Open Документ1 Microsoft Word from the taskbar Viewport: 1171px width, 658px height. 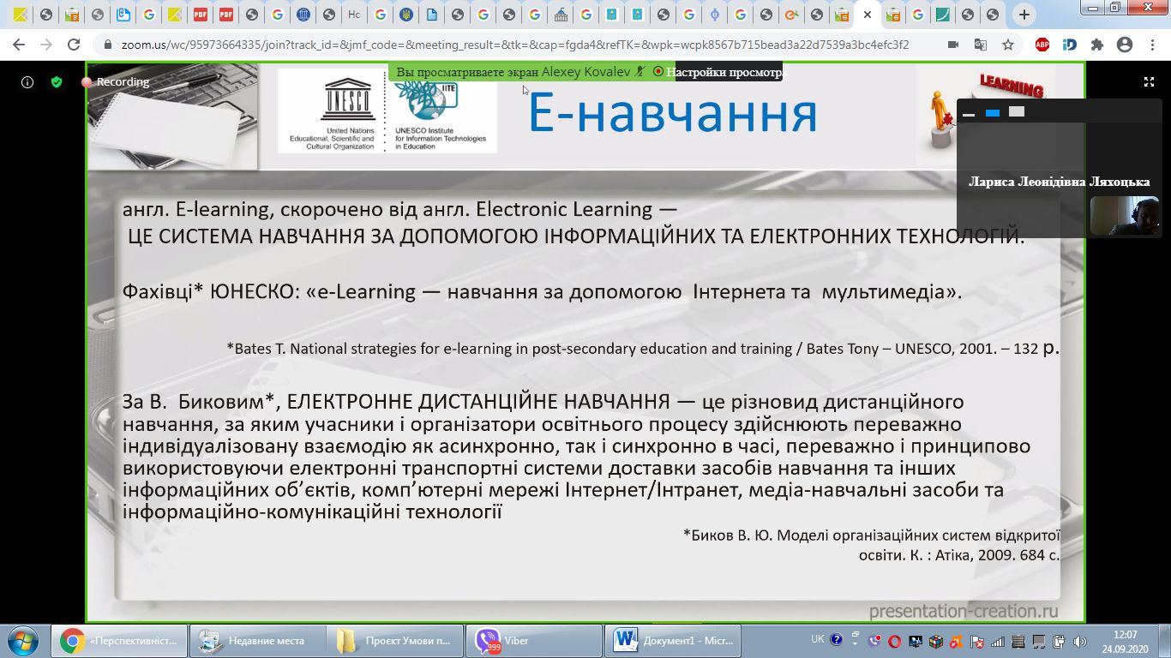point(674,641)
